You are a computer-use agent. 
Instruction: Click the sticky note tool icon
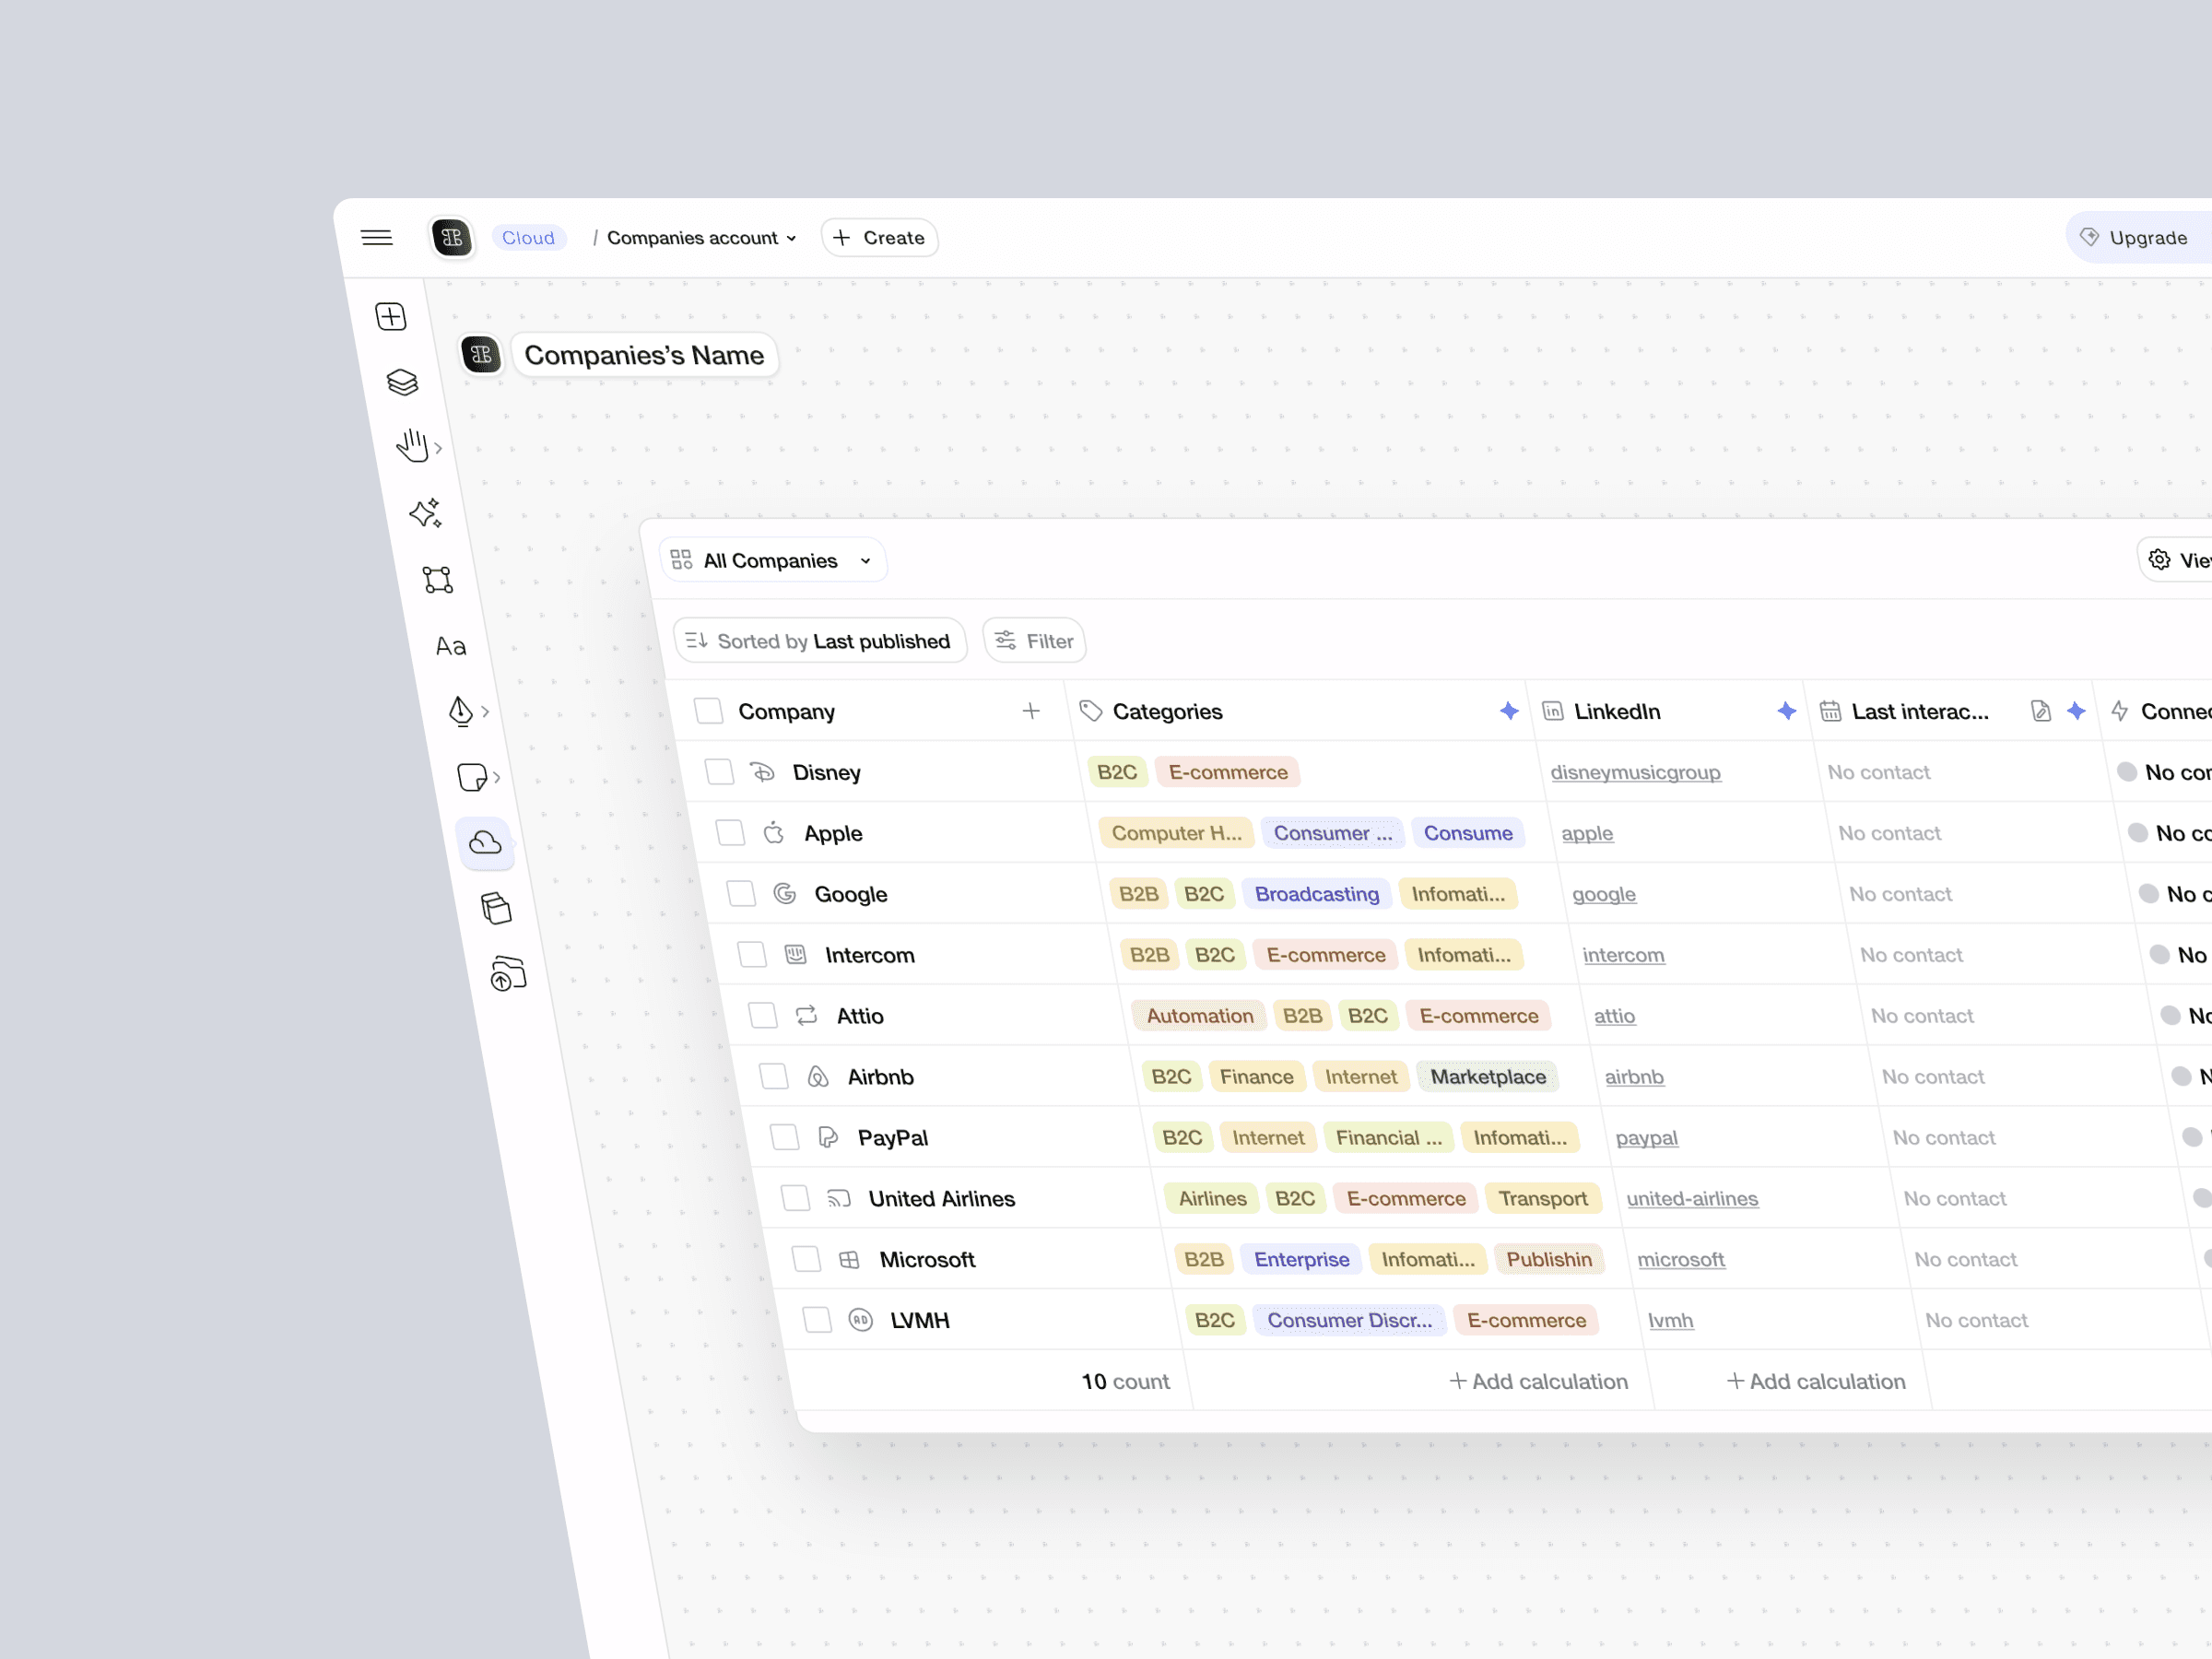[471, 777]
